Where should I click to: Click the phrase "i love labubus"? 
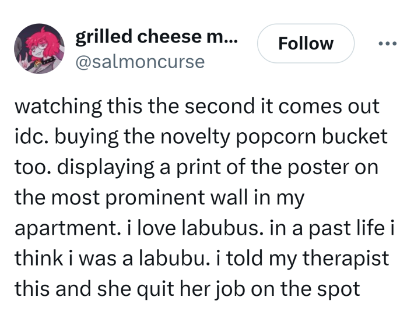click(x=187, y=228)
